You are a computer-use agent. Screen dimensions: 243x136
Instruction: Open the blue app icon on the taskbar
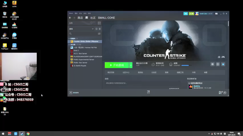16,133
